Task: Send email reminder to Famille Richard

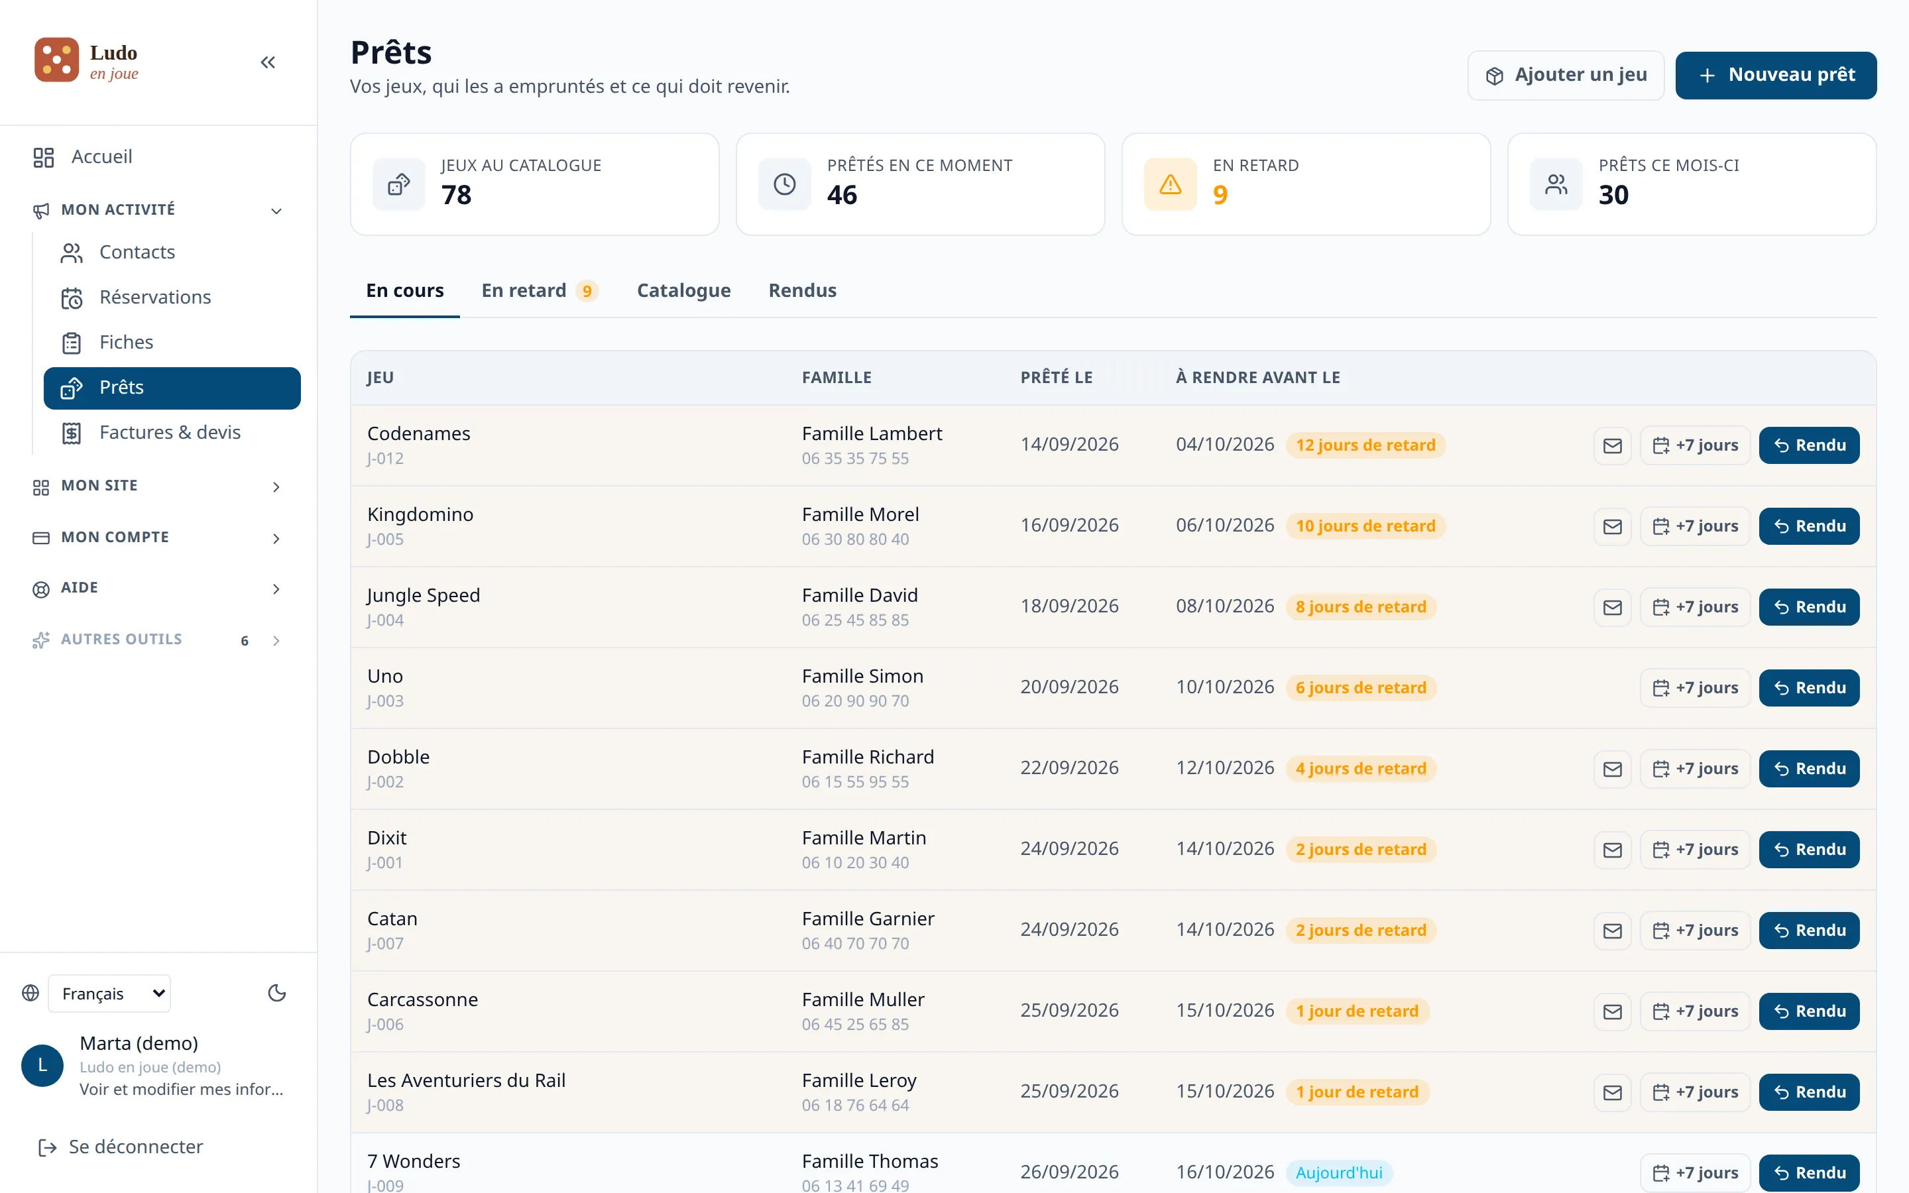Action: click(x=1611, y=769)
